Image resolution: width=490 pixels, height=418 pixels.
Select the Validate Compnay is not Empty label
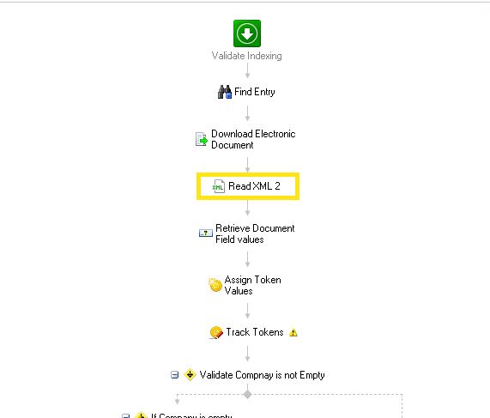(262, 375)
